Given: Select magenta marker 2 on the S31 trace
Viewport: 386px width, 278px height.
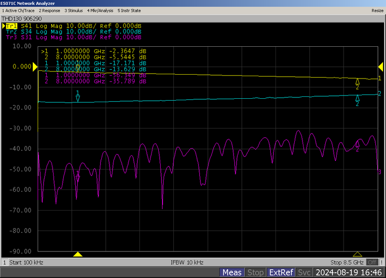Looking at the screenshot, I should pyautogui.click(x=358, y=143).
